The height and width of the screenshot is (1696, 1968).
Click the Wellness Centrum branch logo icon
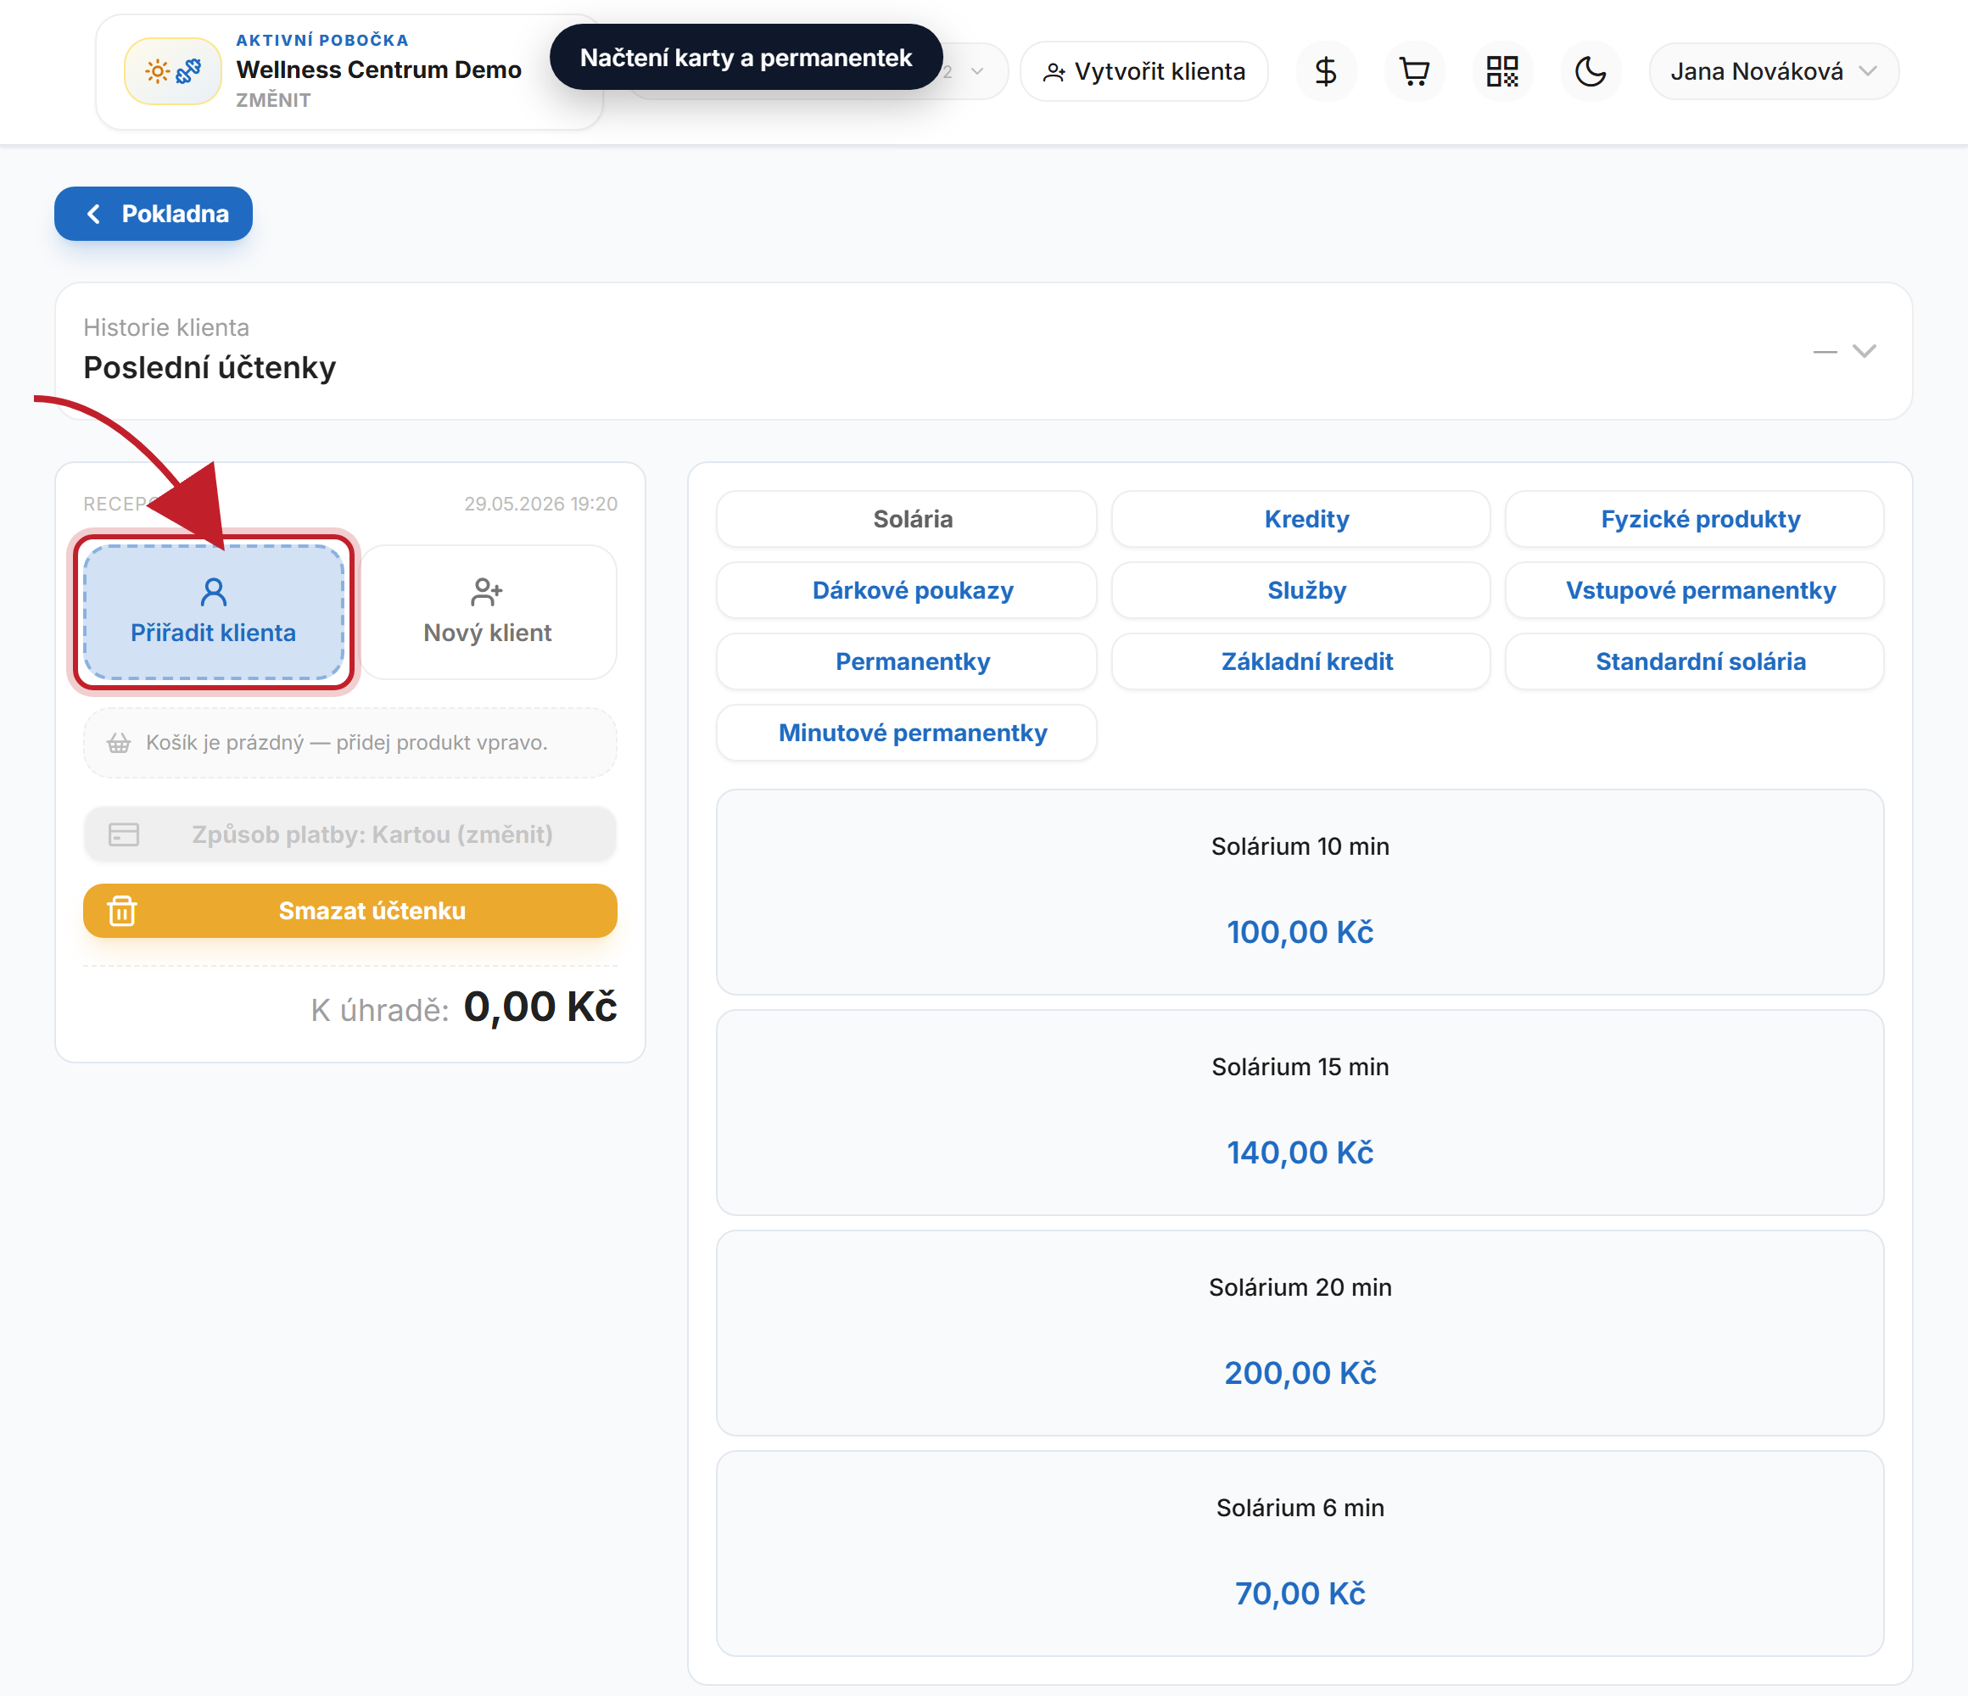[x=173, y=71]
